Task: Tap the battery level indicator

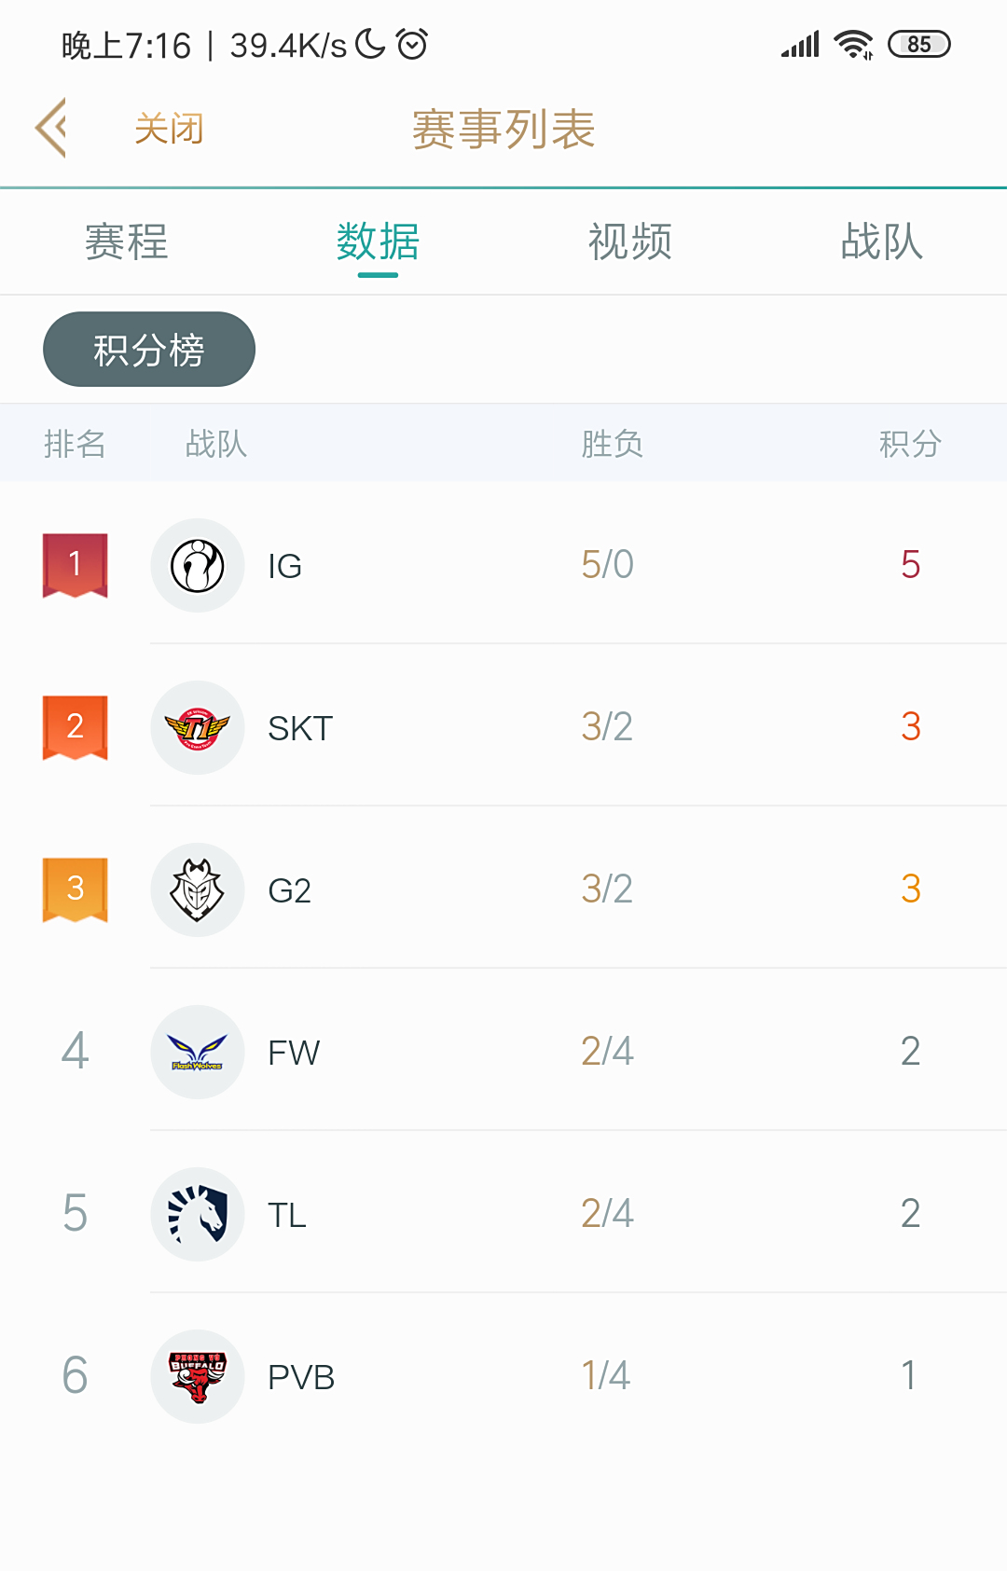Action: 920,44
